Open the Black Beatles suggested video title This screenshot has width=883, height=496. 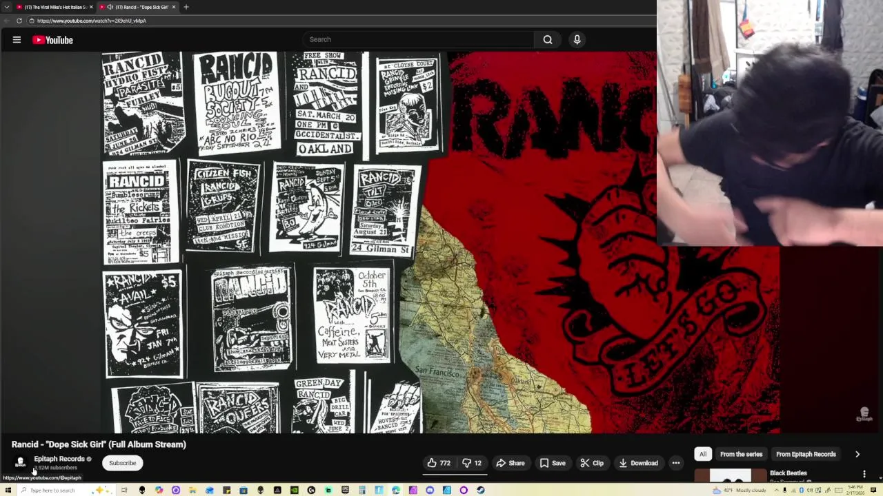(x=788, y=473)
